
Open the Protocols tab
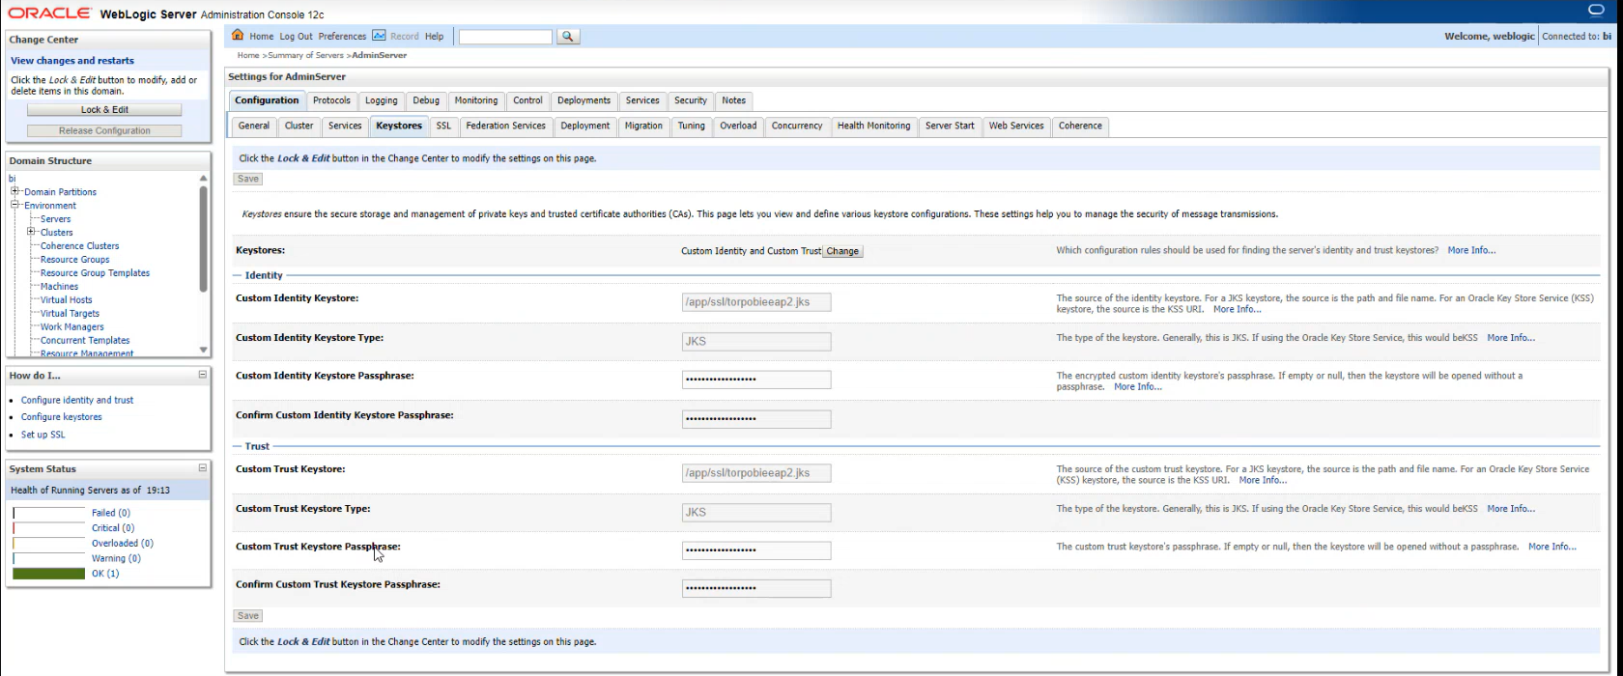click(331, 100)
